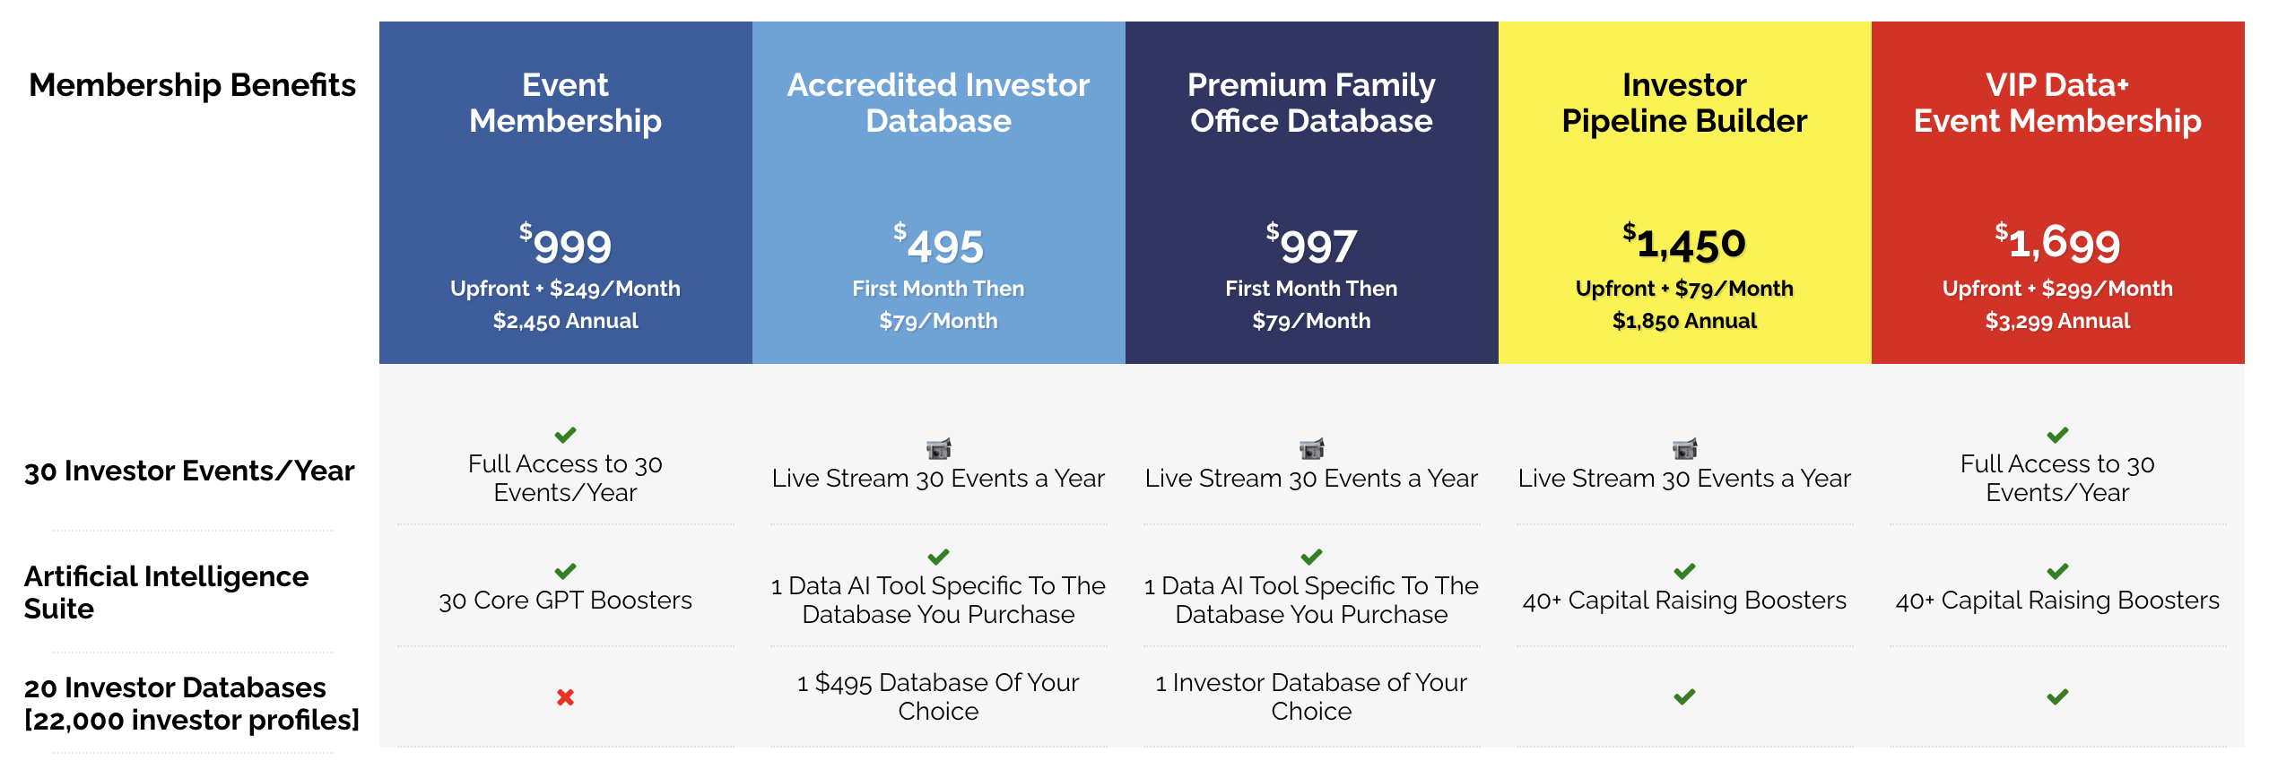Select the Accredited Investor Database plan header
The image size is (2269, 778).
point(938,102)
